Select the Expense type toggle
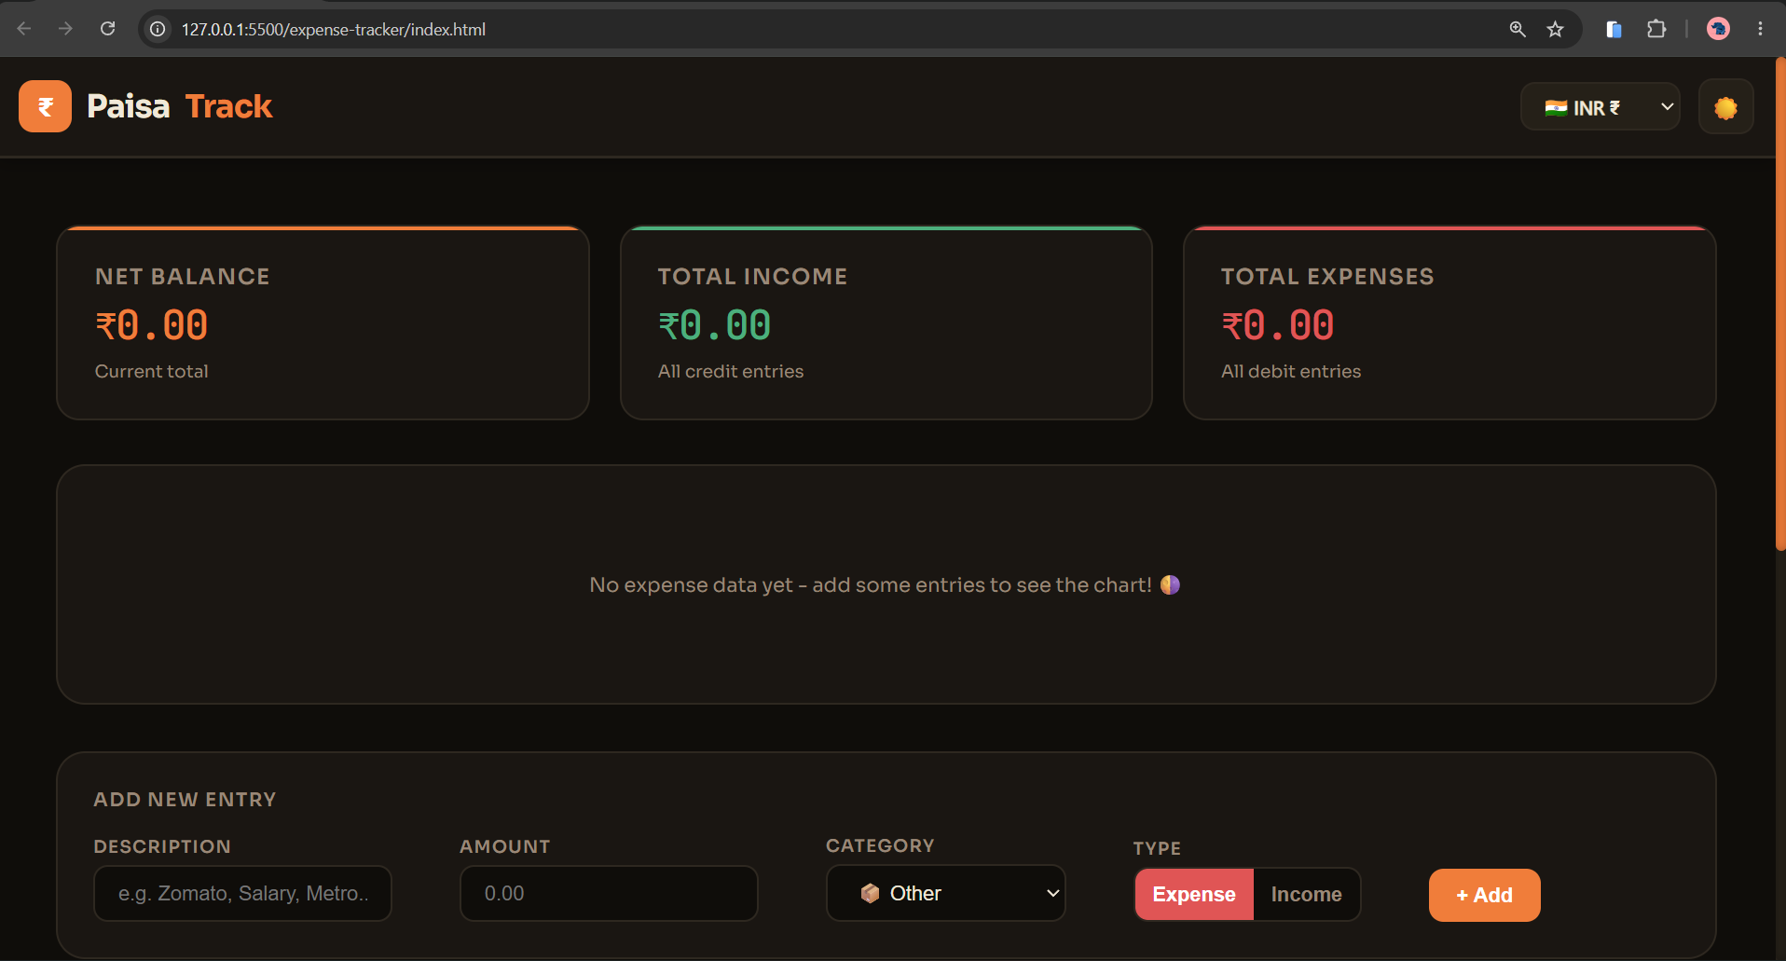Viewport: 1786px width, 961px height. [x=1194, y=894]
